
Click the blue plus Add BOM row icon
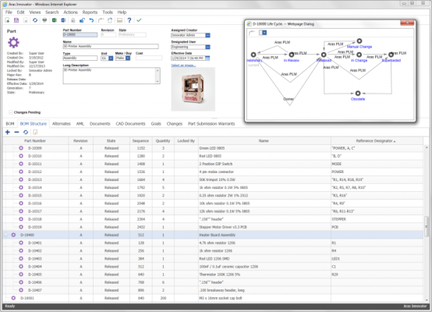pos(8,133)
